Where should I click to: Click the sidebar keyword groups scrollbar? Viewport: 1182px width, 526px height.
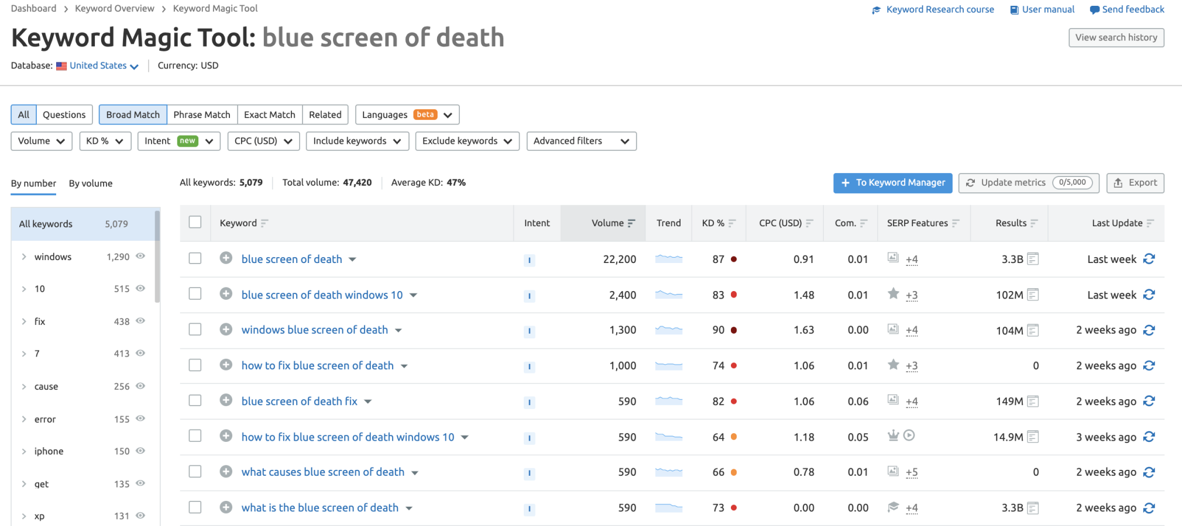point(157,256)
